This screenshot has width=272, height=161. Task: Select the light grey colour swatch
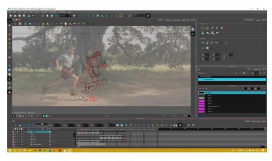(x=201, y=98)
